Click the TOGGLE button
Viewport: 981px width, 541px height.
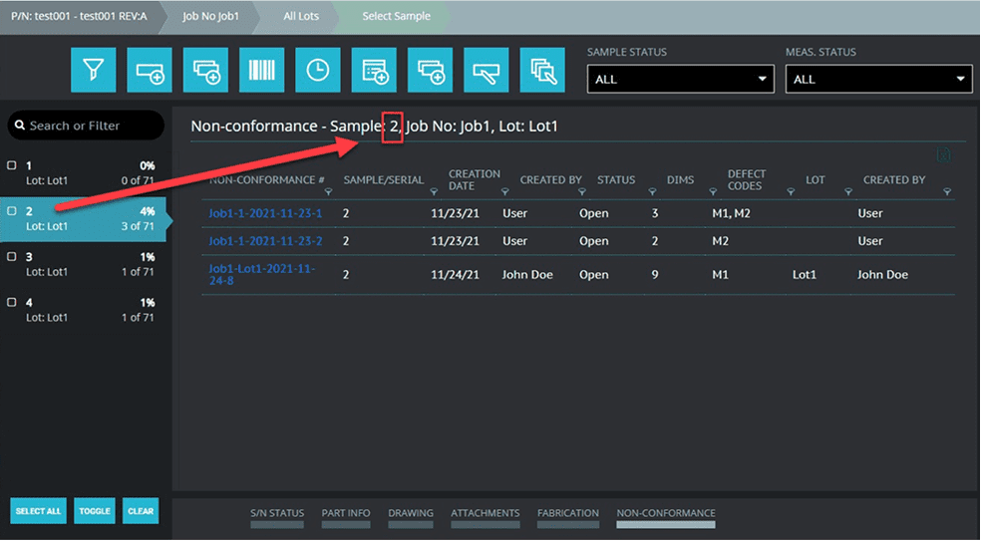pos(95,511)
